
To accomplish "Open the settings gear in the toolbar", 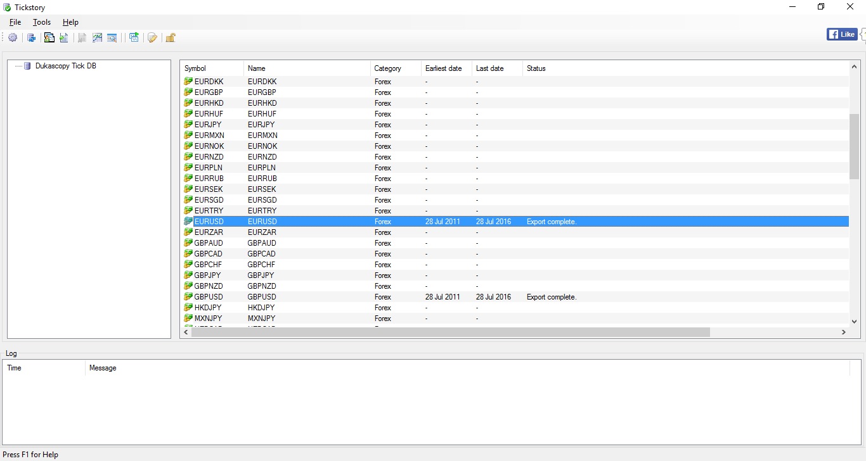I will click(x=13, y=38).
